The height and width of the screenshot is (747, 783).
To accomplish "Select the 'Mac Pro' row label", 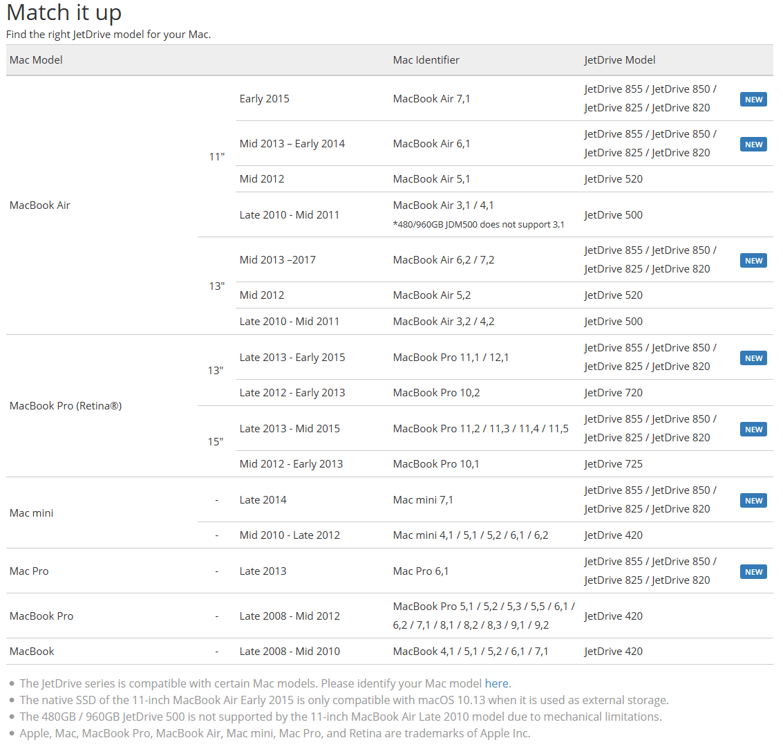I will click(x=29, y=571).
